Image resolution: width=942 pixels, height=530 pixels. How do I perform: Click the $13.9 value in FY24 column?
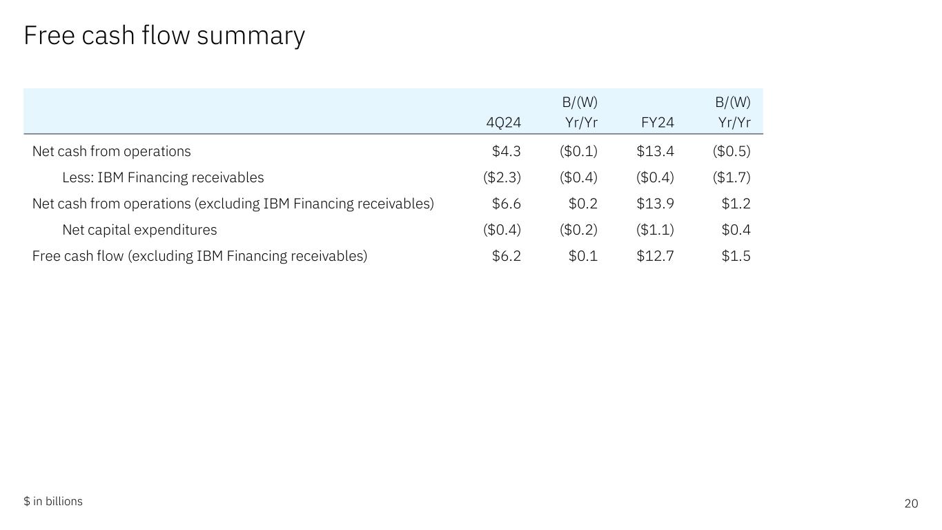click(655, 204)
